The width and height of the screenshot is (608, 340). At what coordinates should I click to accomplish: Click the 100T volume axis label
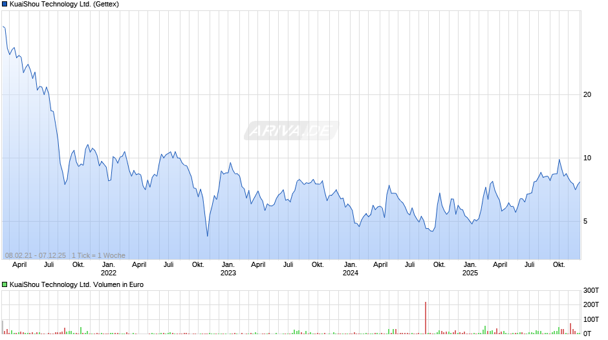tap(591, 319)
